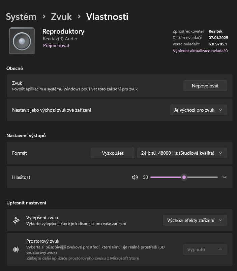The image size is (237, 271).
Task: Click the Přejmenovat link
Action: point(56,45)
